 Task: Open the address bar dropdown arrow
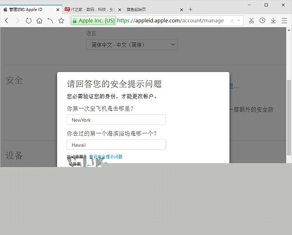pyautogui.click(x=239, y=20)
